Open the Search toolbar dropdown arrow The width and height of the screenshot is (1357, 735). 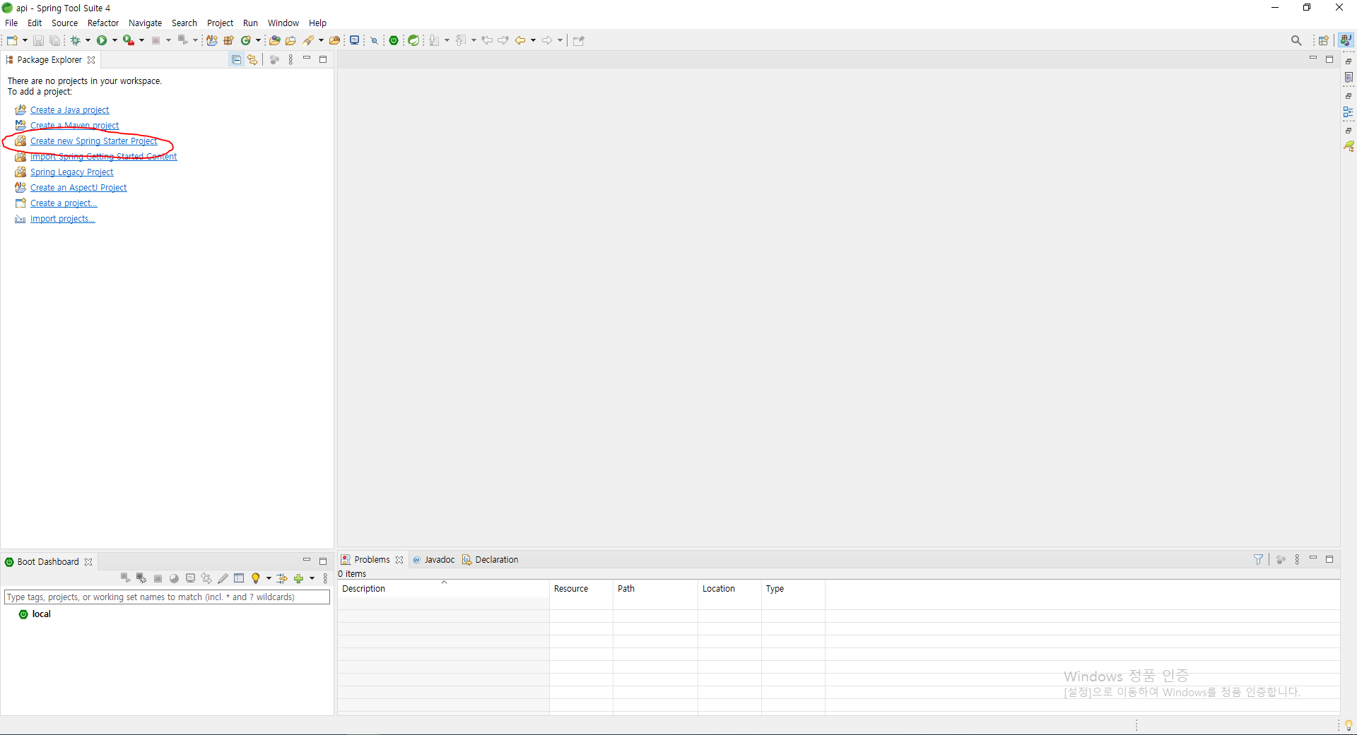(322, 40)
